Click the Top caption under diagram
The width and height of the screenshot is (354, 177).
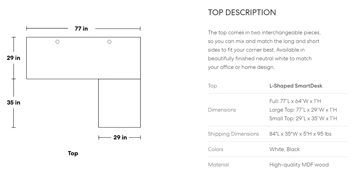pos(73,153)
